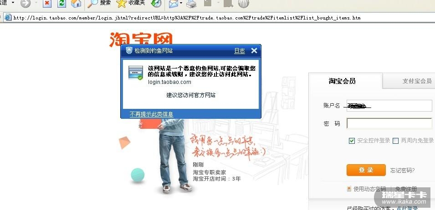Viewport: 435px width, 210px height.
Task: Click 不再提示此类信息 link
Action: tap(152, 114)
